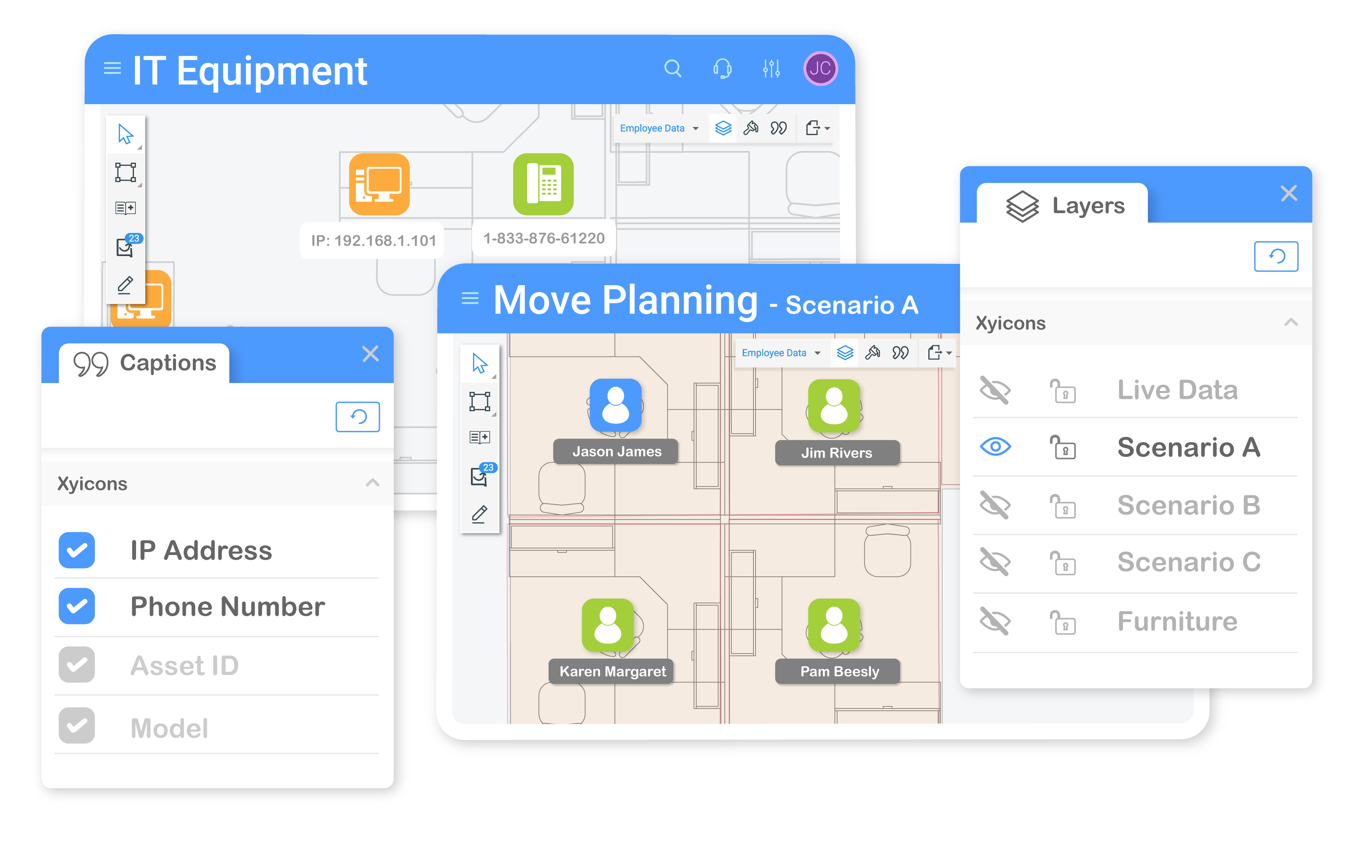The image size is (1356, 842).
Task: Uncheck the IP Address caption checkbox
Action: (77, 550)
